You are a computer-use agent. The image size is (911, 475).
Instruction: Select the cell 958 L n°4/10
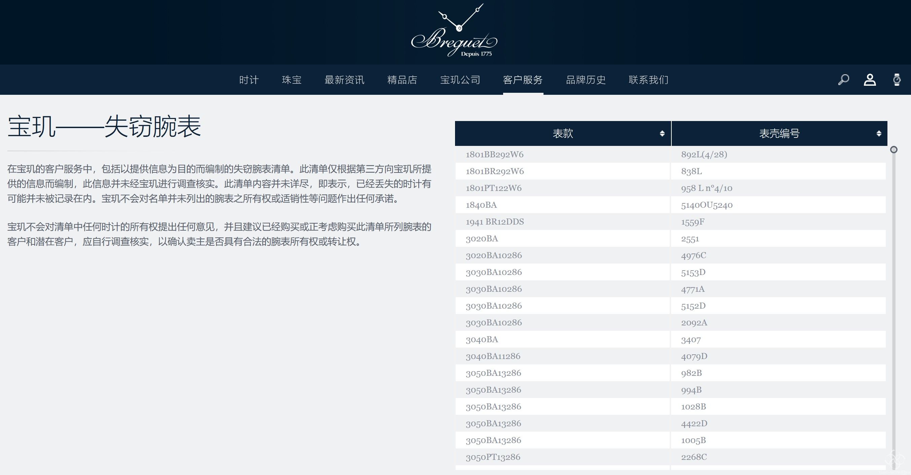[x=778, y=188]
